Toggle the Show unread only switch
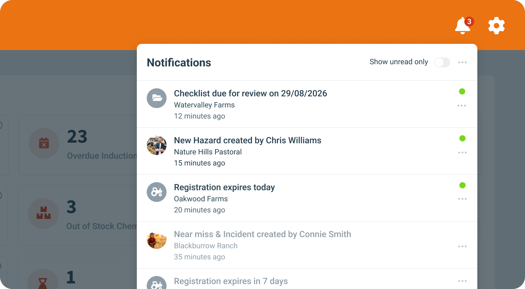Viewport: 525px width, 289px height. 442,62
